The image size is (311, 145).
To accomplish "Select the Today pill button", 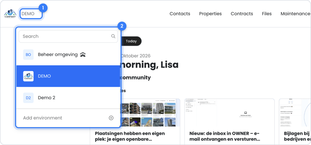I will (131, 41).
